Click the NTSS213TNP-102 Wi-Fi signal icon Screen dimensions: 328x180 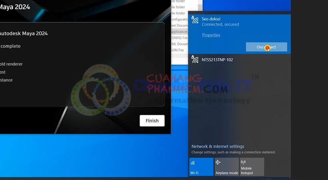195,60
